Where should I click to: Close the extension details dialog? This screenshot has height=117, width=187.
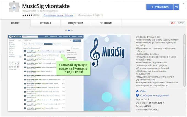pyautogui.click(x=183, y=4)
